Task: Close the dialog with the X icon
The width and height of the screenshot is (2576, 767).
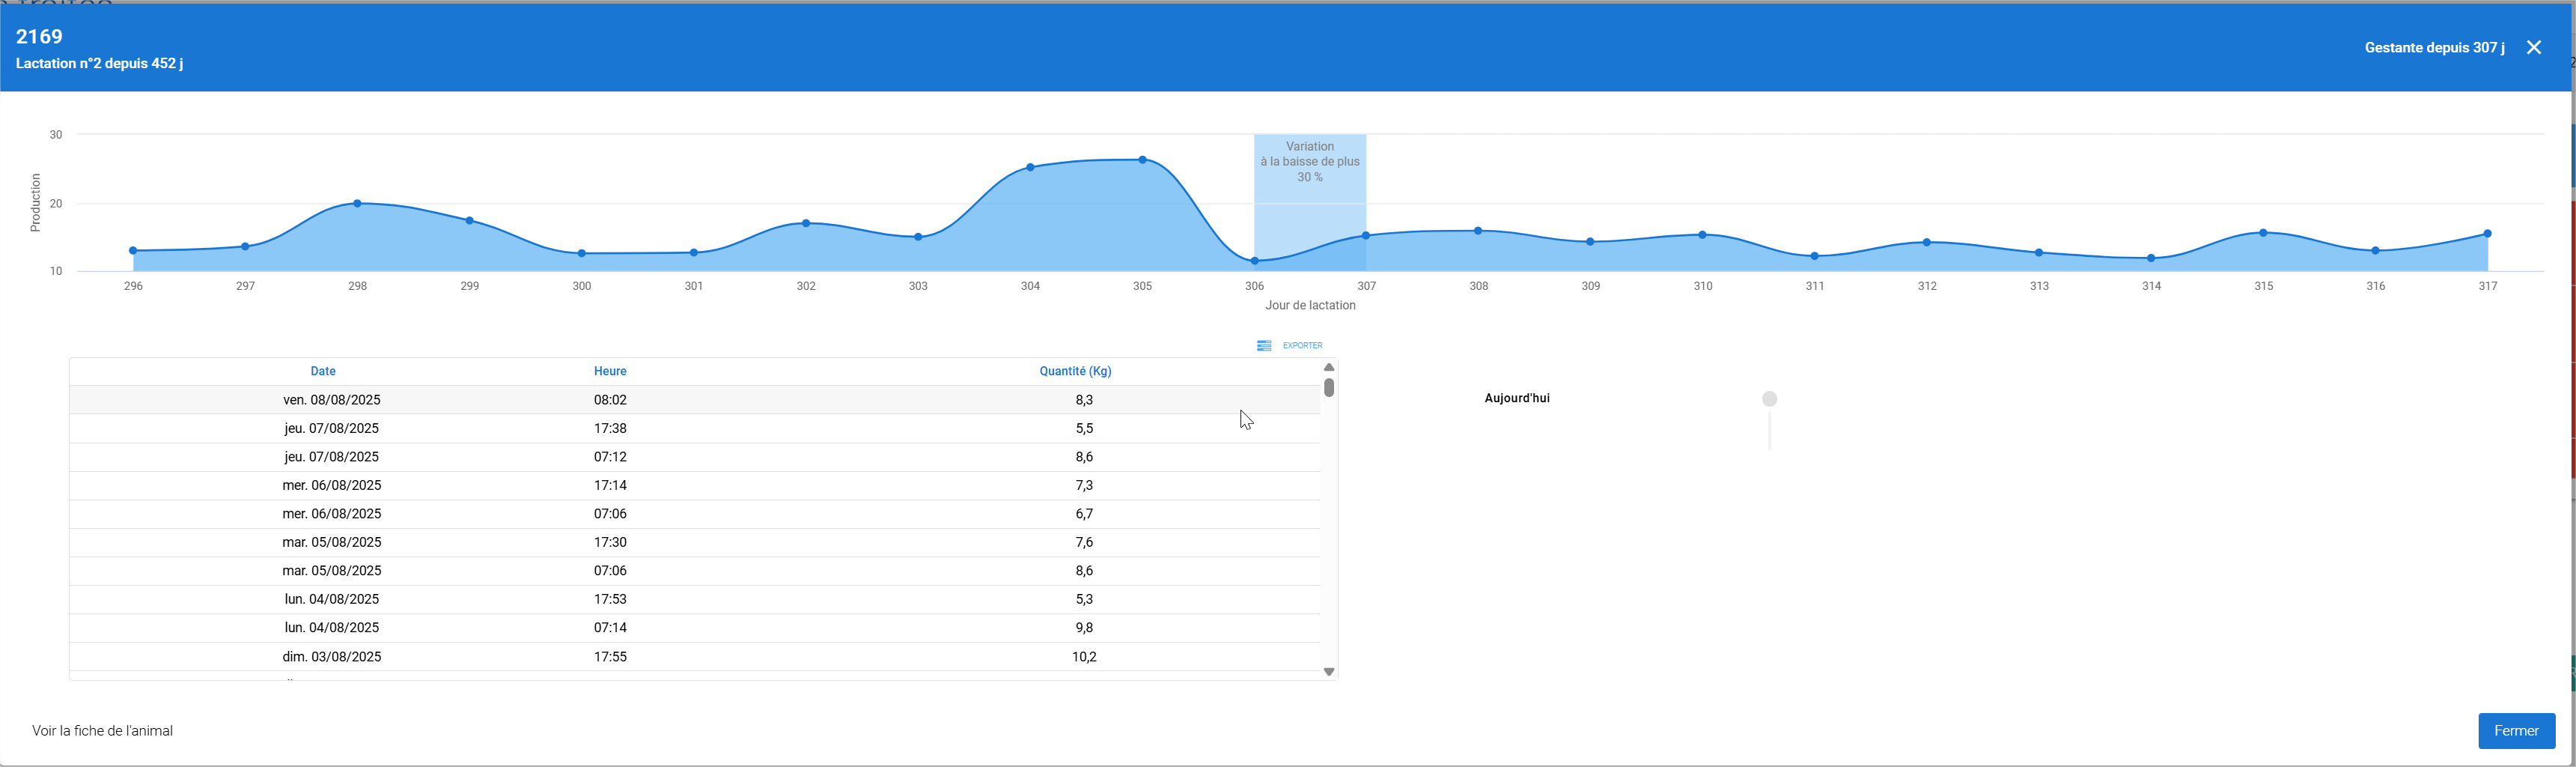Action: coord(2533,47)
